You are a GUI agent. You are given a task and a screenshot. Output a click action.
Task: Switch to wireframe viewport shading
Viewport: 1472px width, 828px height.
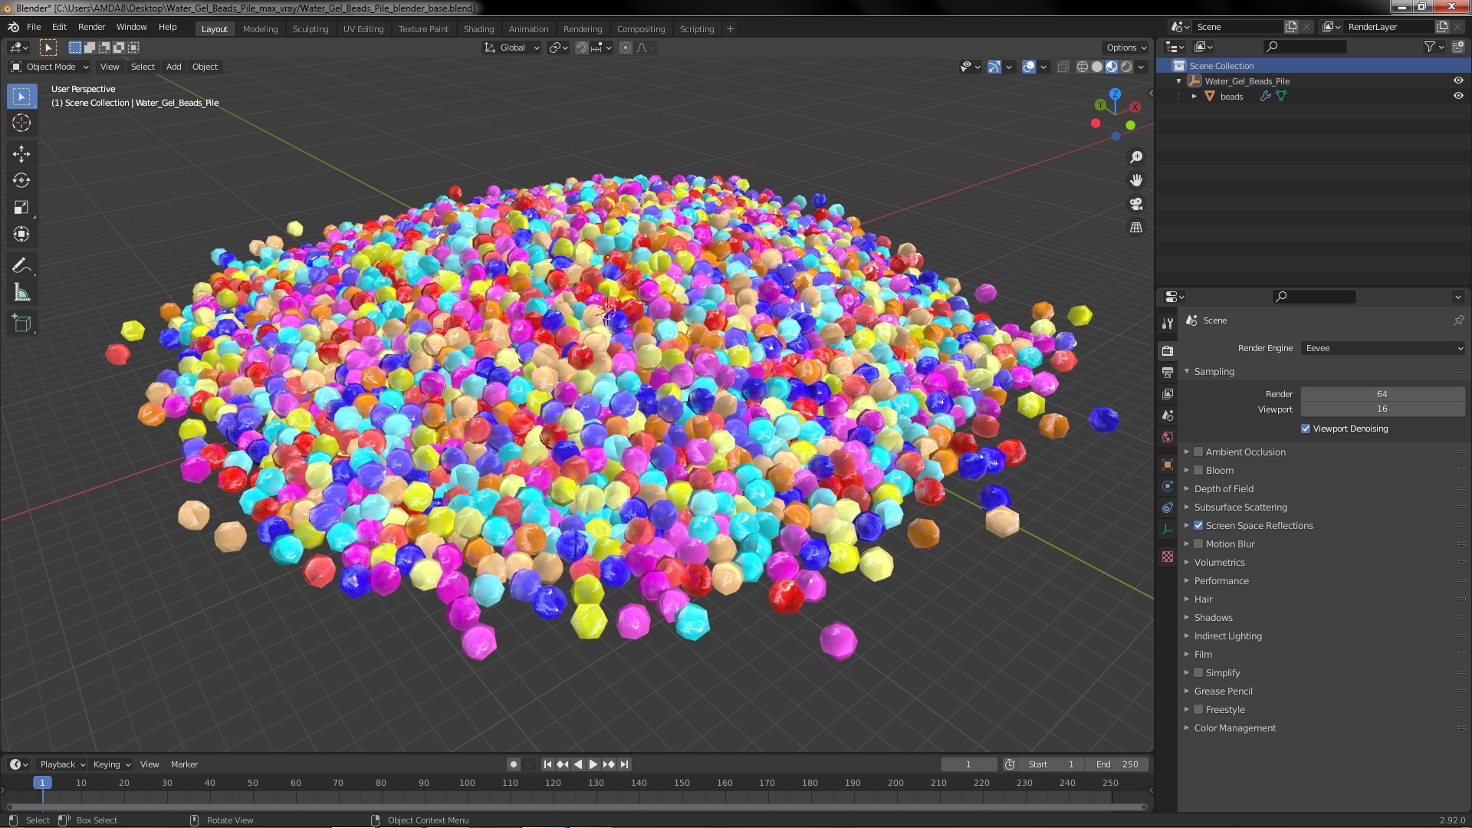[x=1083, y=67]
